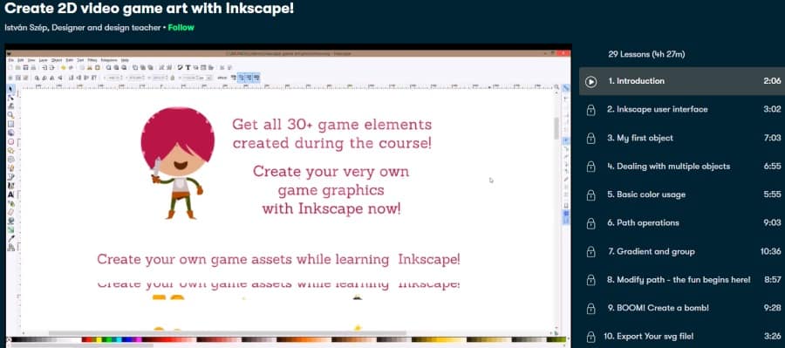Viewport: 785px width, 348px height.
Task: Open lesson 8. Modify path
Action: 682,279
